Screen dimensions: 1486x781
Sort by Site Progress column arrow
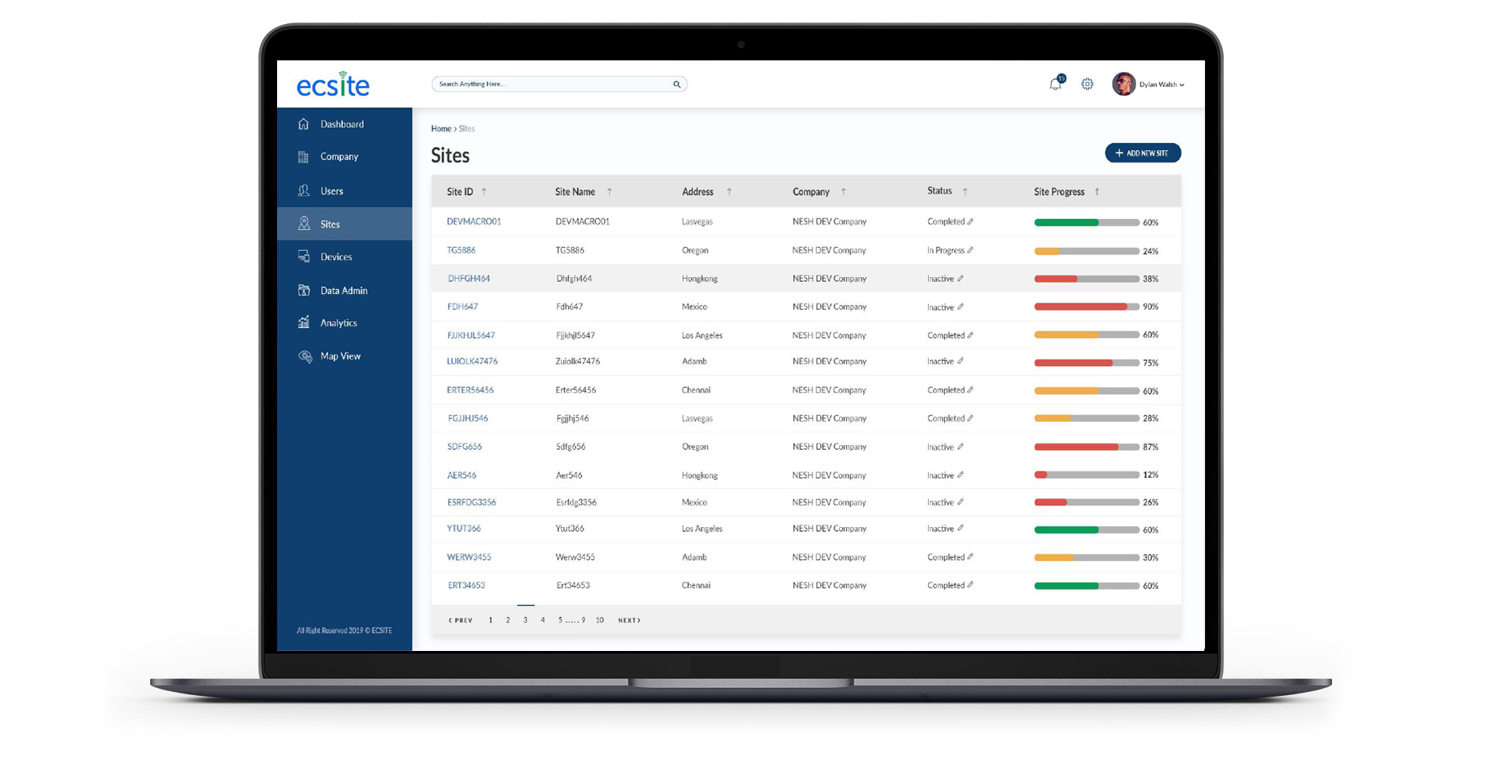tap(1097, 192)
